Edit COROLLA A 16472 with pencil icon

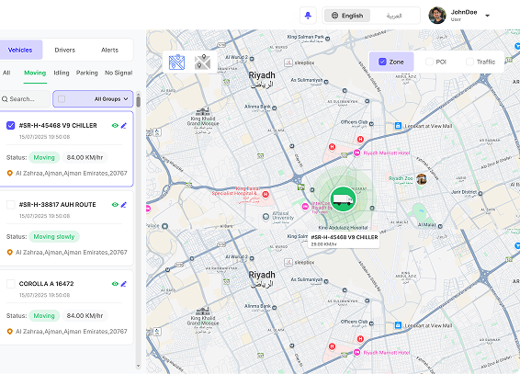click(x=124, y=284)
